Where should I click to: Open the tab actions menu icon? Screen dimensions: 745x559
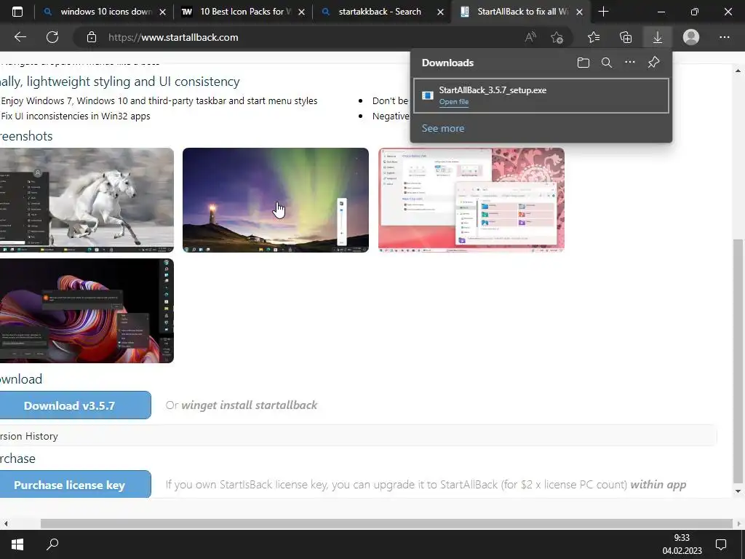(x=17, y=12)
